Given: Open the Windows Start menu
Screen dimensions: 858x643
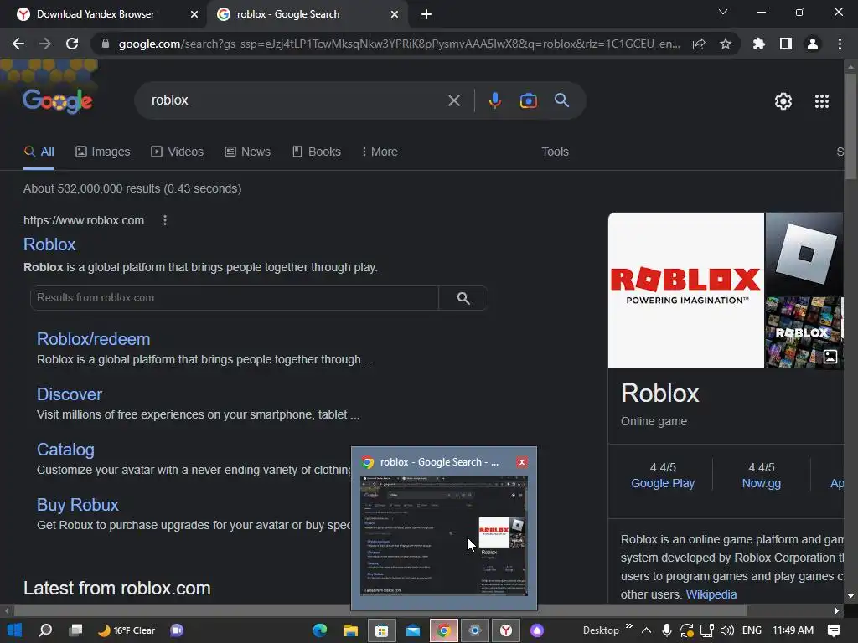Looking at the screenshot, I should point(15,630).
